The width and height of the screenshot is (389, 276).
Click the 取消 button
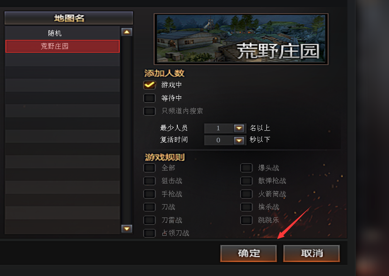point(312,253)
